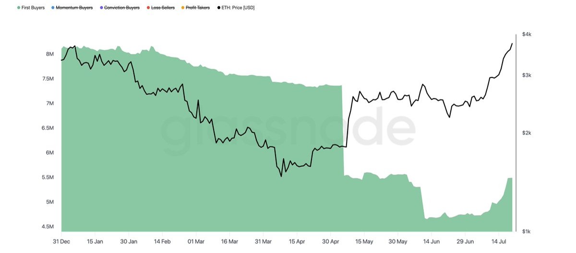Hide the ETH: Price [USD] line
This screenshot has width=576, height=253.
(x=238, y=8)
